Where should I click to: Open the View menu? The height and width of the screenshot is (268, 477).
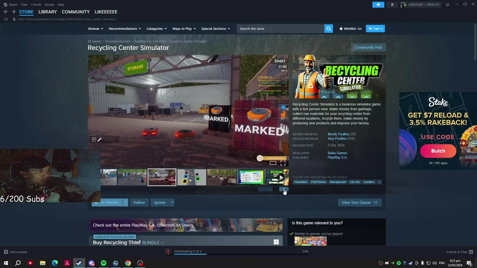point(24,4)
